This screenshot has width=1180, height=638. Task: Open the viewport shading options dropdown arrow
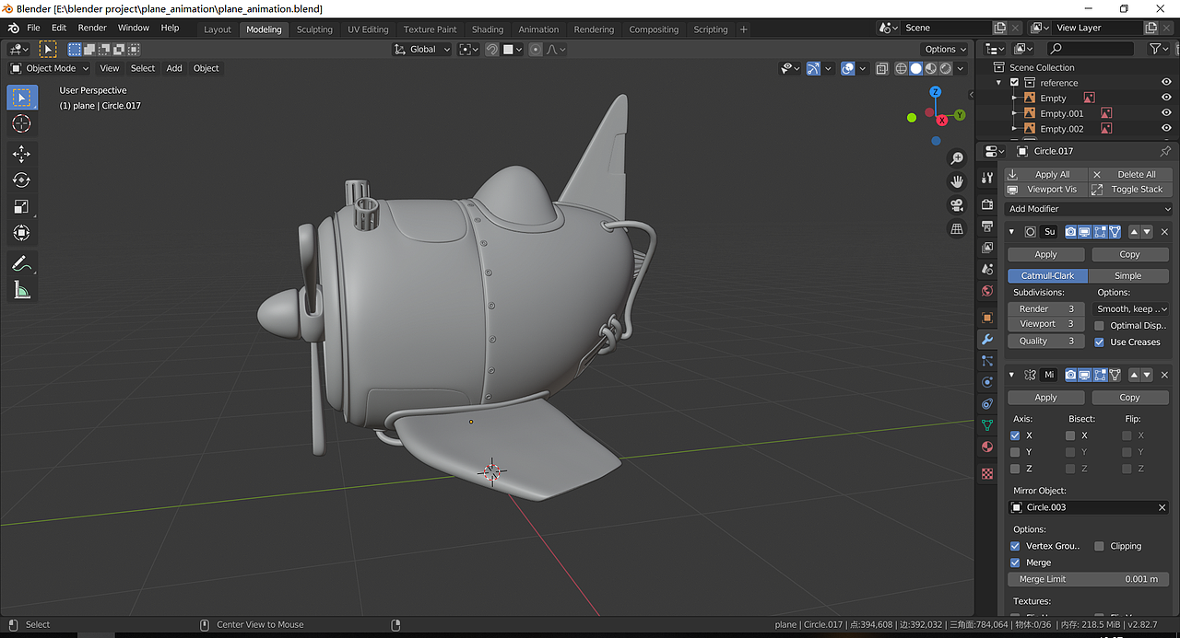pos(961,68)
